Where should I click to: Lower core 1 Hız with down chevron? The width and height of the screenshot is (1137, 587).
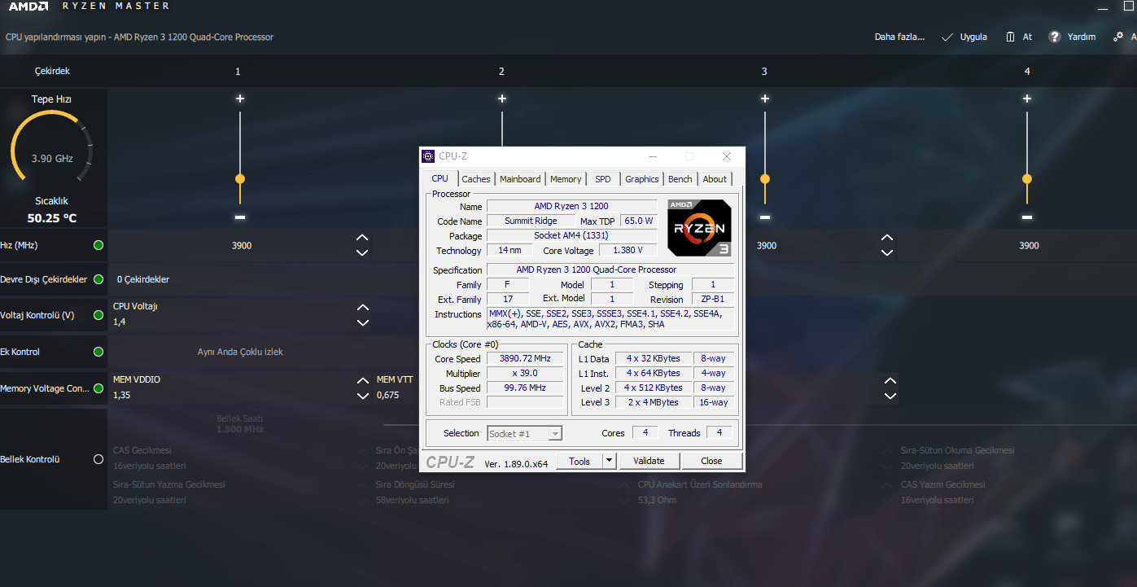363,252
